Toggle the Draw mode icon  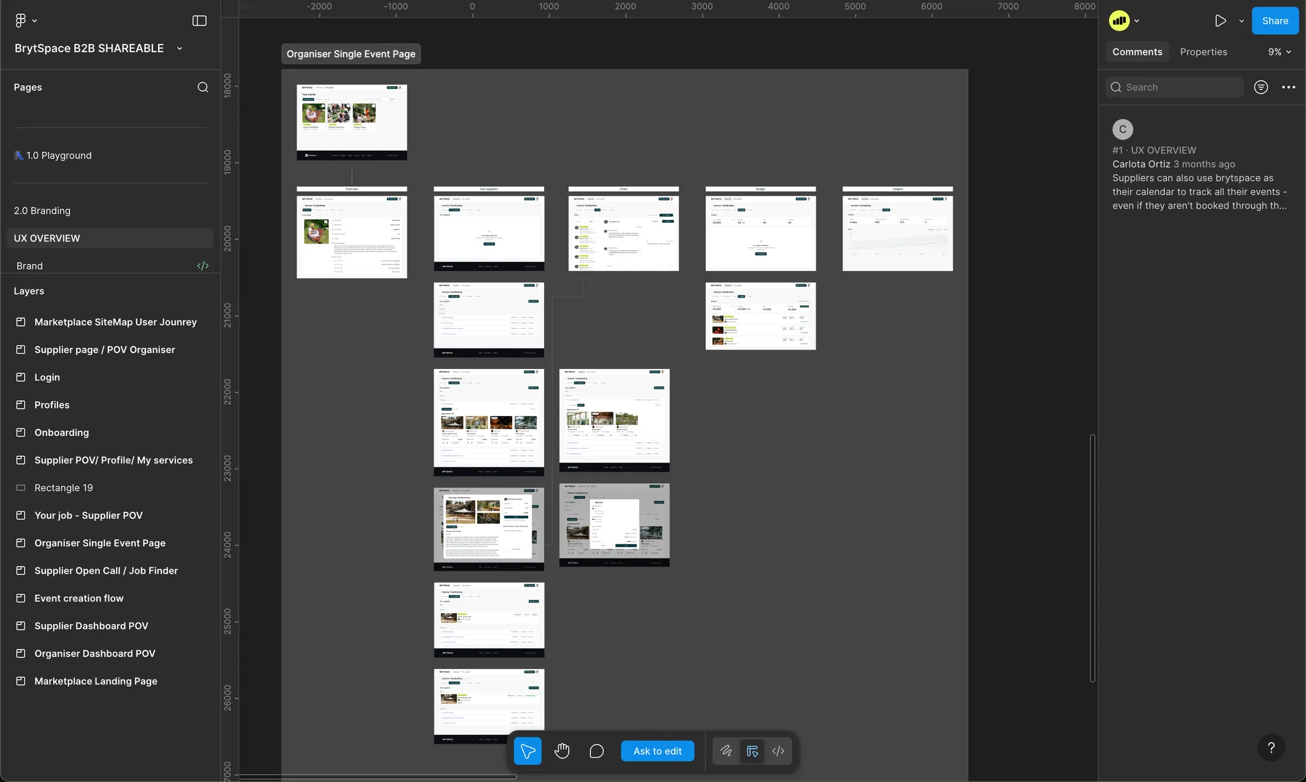[726, 751]
